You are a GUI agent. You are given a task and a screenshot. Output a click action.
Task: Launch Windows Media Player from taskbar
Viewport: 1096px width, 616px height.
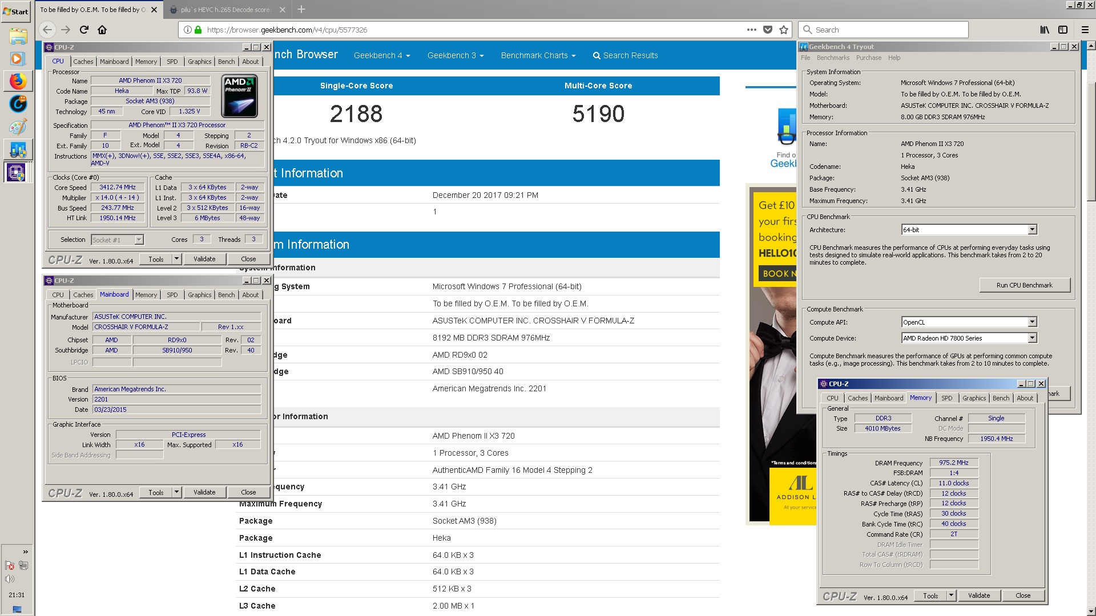pos(17,59)
